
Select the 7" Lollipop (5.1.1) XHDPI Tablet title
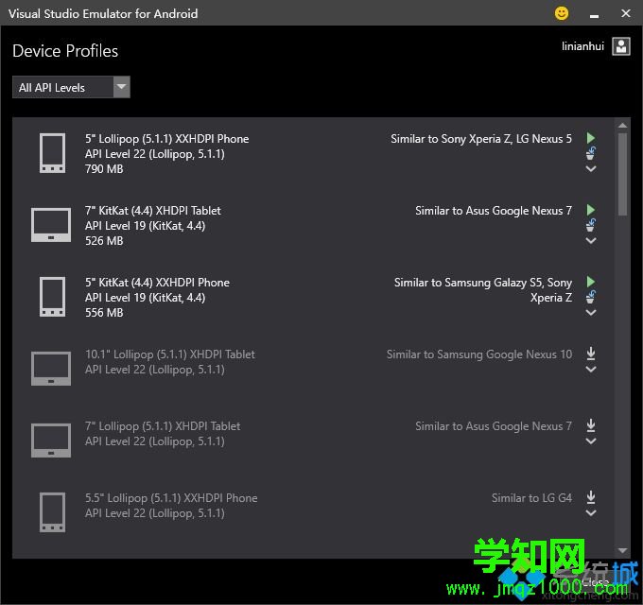point(163,426)
